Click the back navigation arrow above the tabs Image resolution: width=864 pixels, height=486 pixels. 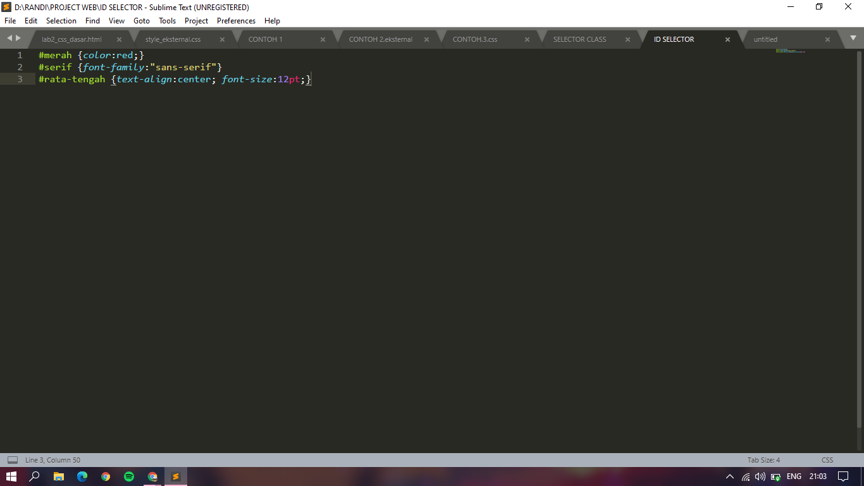[9, 37]
